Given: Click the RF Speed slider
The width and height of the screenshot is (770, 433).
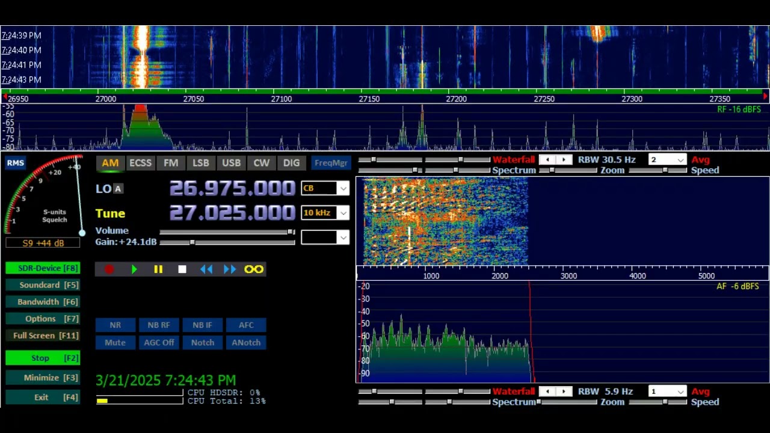Looking at the screenshot, I should (659, 171).
